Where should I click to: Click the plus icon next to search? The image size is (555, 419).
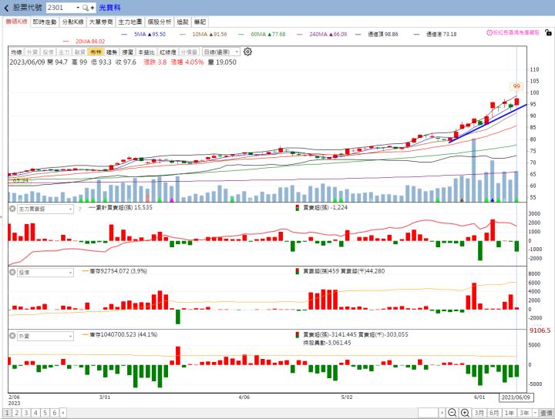tap(92, 8)
